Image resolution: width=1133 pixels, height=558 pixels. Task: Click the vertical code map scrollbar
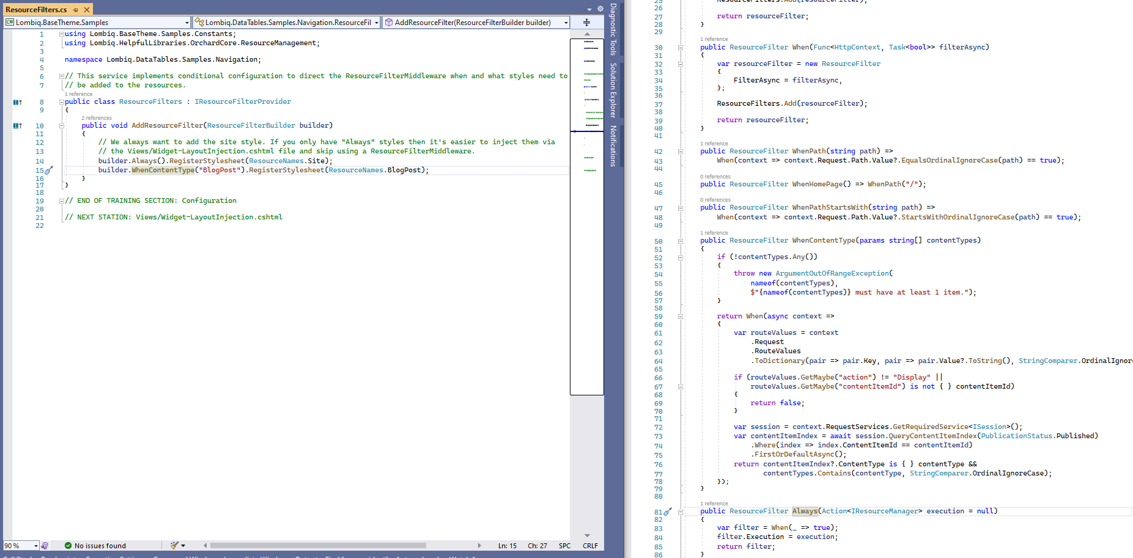click(587, 217)
